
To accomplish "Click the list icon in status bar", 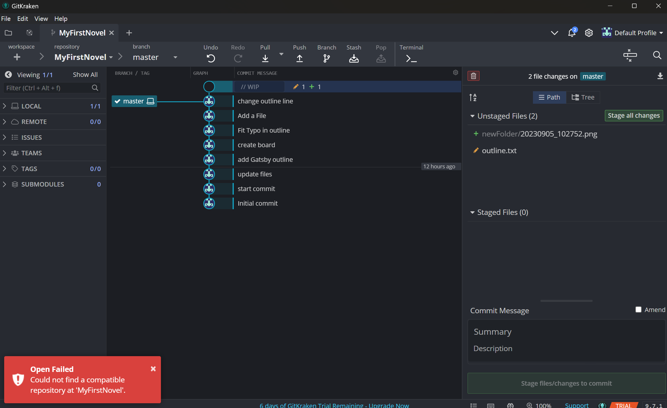I will [474, 405].
